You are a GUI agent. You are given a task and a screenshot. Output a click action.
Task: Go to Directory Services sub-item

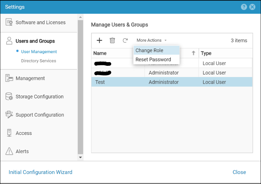(38, 61)
